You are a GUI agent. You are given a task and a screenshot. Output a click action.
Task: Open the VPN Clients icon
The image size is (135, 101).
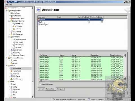[x=12, y=76]
